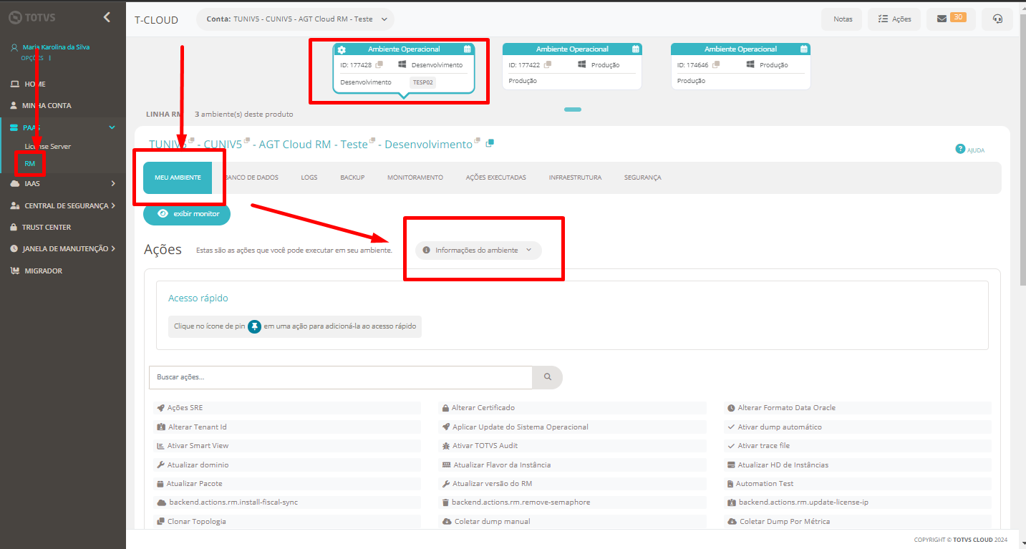The image size is (1026, 549).
Task: Switch to the LOGS tab
Action: point(309,178)
